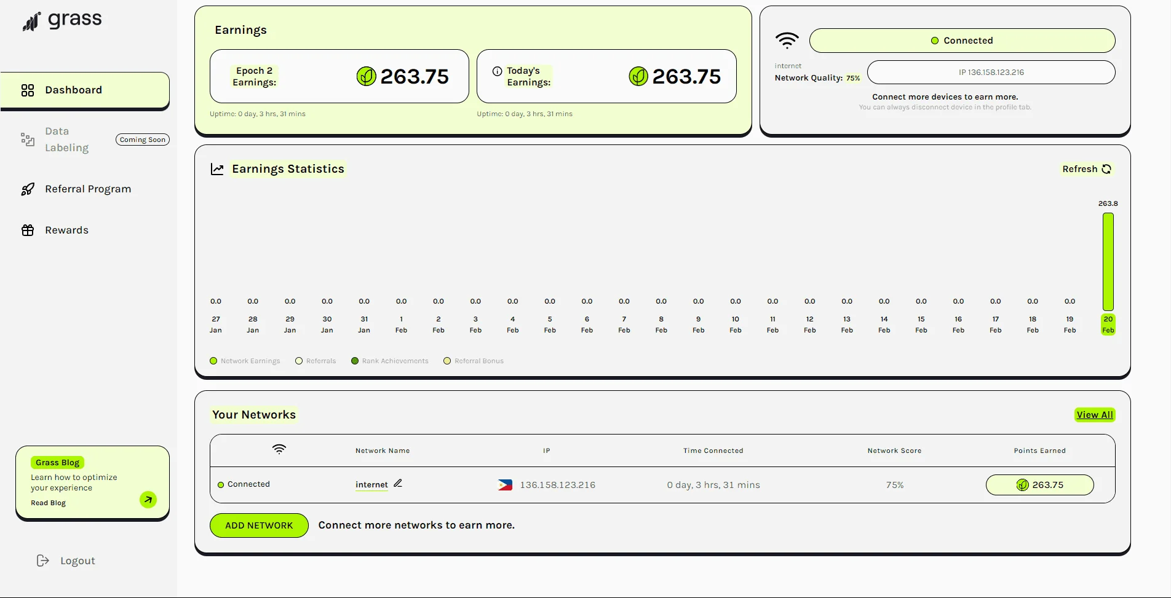The height and width of the screenshot is (598, 1171).
Task: Click the Network Name column header
Action: coord(383,450)
